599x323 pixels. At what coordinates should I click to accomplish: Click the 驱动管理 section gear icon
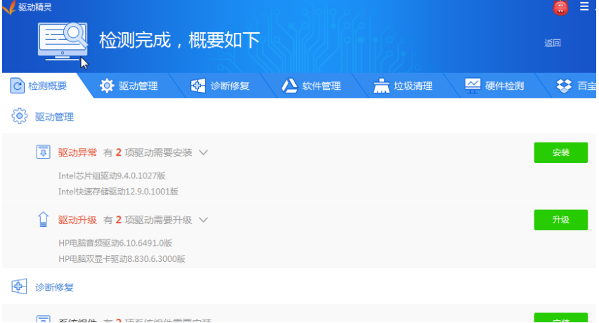point(20,117)
